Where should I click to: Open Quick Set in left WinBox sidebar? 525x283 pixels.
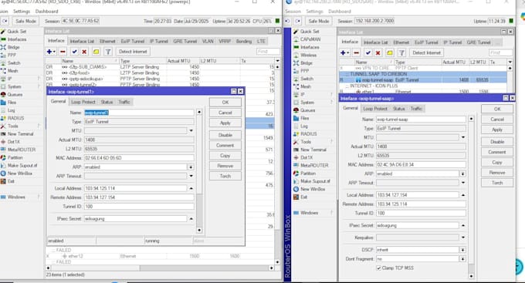click(x=16, y=31)
